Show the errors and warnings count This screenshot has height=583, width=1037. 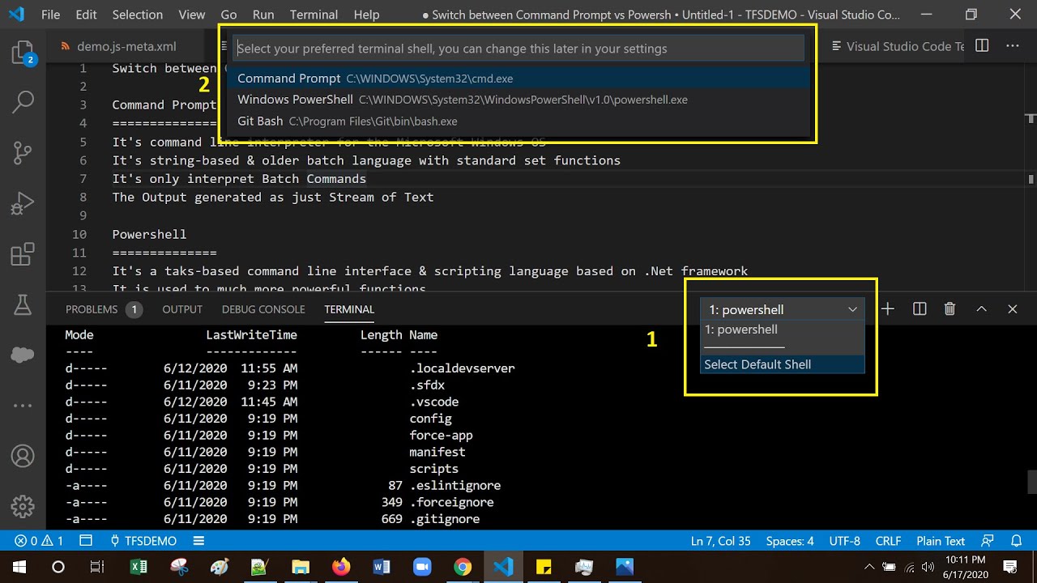click(40, 541)
